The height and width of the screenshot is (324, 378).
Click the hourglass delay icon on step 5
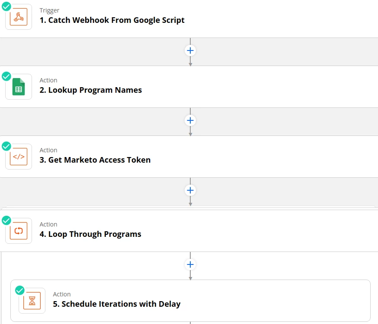click(x=32, y=301)
